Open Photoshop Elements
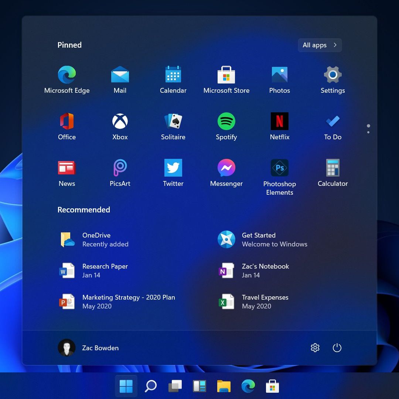Image resolution: width=399 pixels, height=399 pixels. click(279, 168)
